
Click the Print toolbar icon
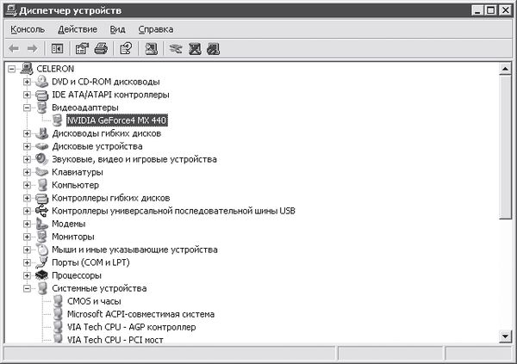pyautogui.click(x=101, y=48)
